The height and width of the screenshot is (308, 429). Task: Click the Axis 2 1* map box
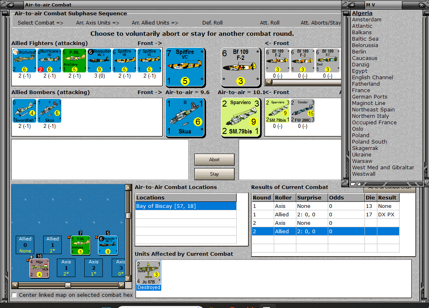pyautogui.click(x=94, y=268)
